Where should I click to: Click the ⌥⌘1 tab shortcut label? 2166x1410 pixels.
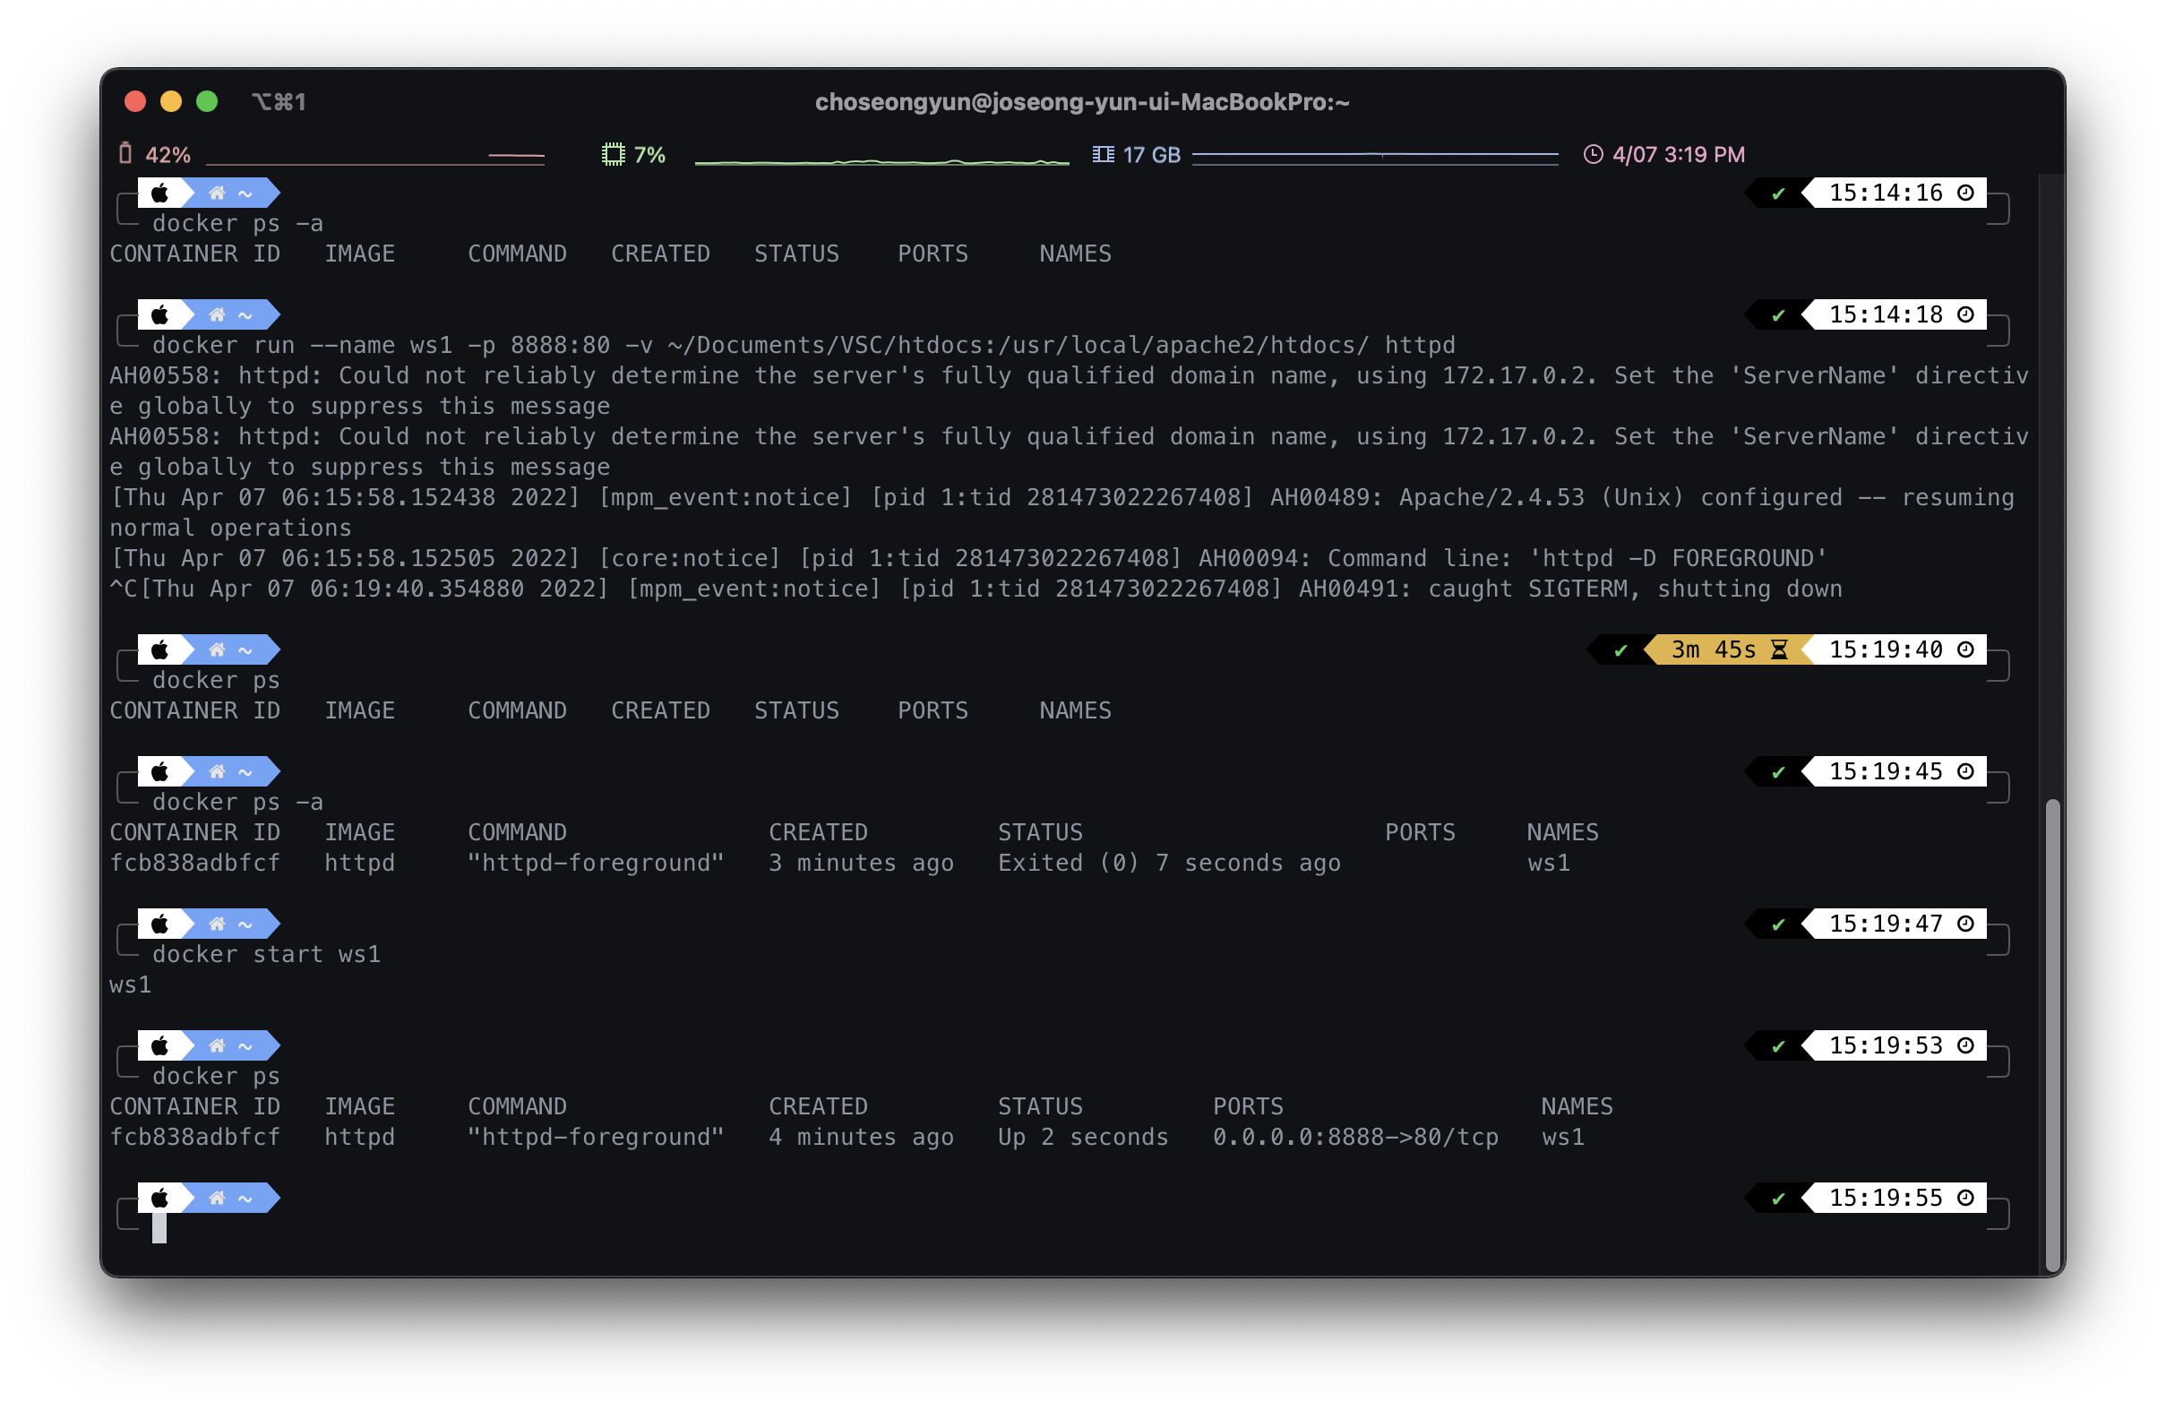(x=279, y=102)
